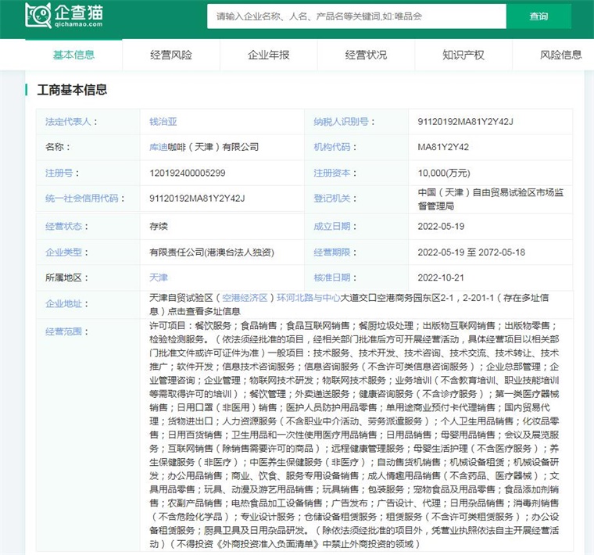
Task: Select 有限责任公司(港澳台法人独资) value
Action: pyautogui.click(x=211, y=252)
